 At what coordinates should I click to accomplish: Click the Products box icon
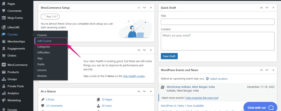pyautogui.click(x=4, y=72)
